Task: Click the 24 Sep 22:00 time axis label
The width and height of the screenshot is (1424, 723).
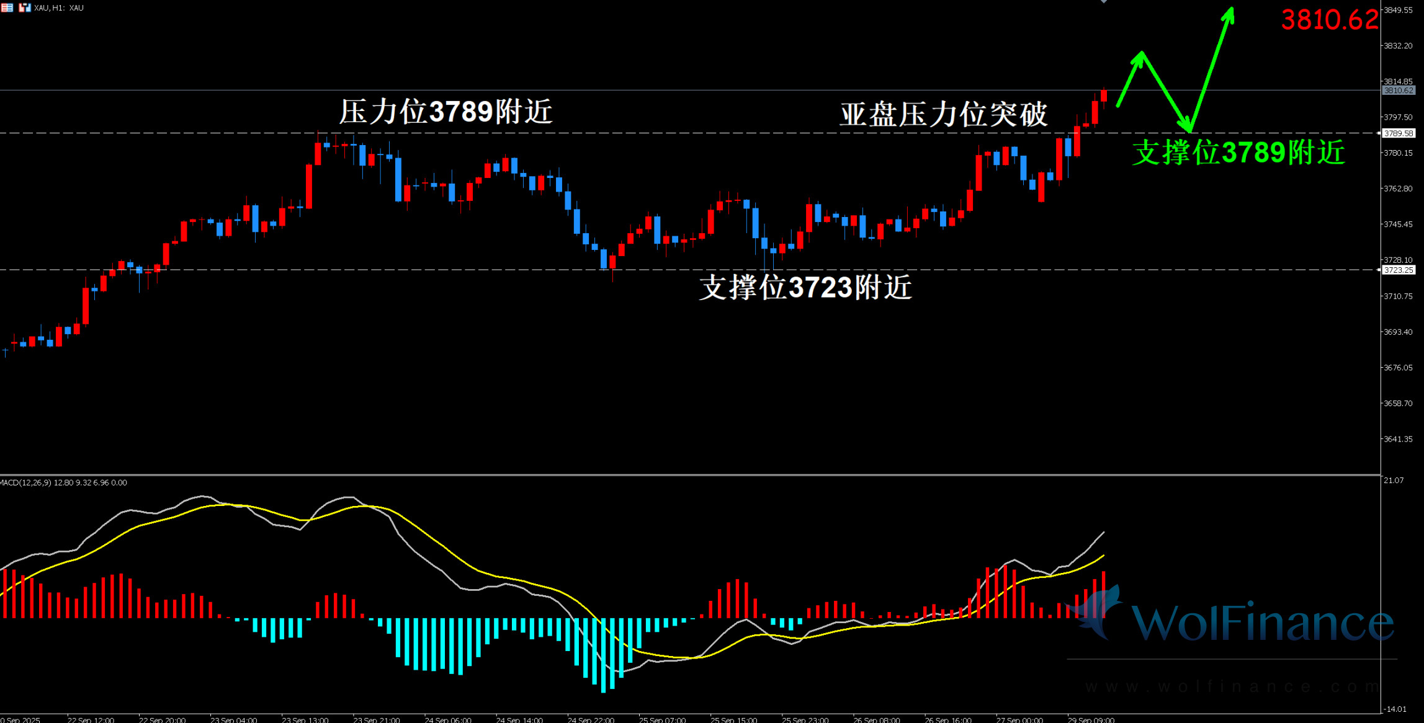Action: click(591, 719)
